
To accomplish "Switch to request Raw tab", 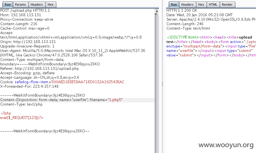I will pos(8,4).
